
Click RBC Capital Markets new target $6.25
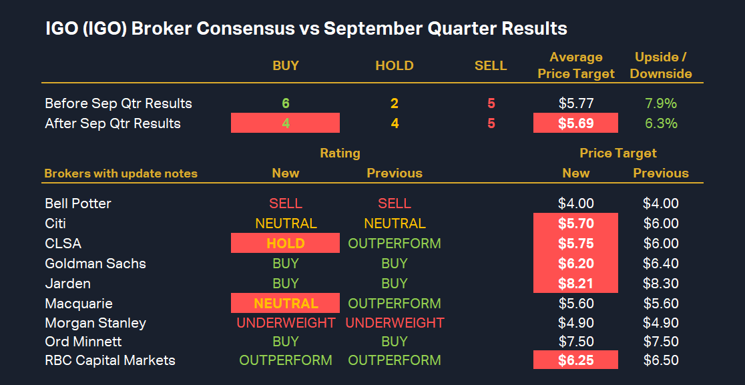pos(575,360)
